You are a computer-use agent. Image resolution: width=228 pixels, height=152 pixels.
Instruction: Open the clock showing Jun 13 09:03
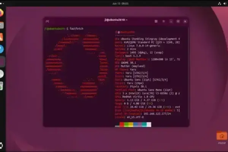pos(120,3)
